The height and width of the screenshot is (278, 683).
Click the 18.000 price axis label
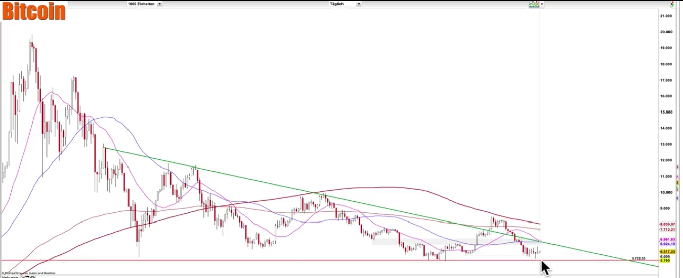666,64
